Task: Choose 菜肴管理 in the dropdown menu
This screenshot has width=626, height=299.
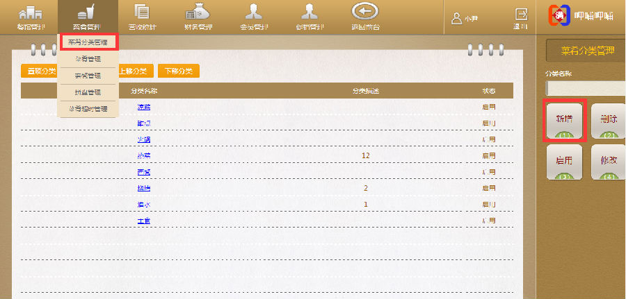Action: (88, 59)
